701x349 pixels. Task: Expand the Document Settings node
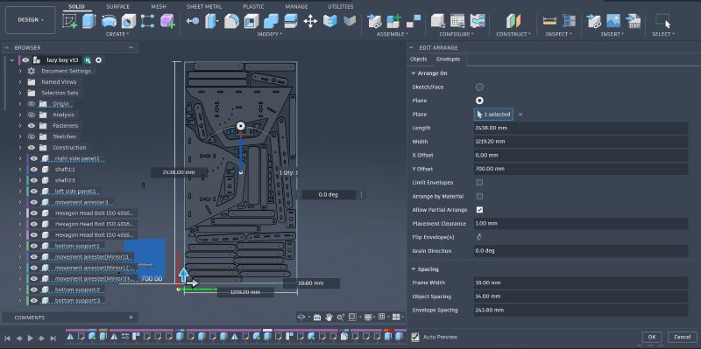20,72
